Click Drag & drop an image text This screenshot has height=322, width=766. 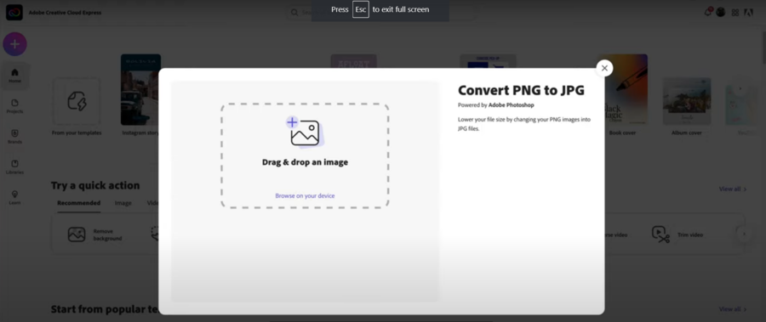point(305,162)
